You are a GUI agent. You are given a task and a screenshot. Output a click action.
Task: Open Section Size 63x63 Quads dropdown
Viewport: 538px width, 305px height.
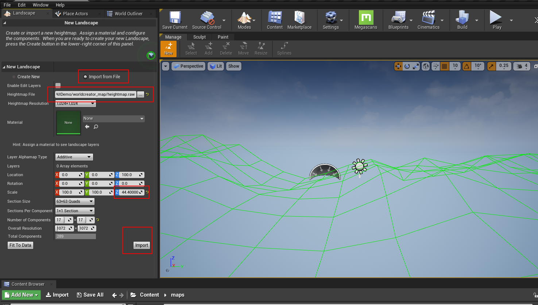pyautogui.click(x=75, y=201)
